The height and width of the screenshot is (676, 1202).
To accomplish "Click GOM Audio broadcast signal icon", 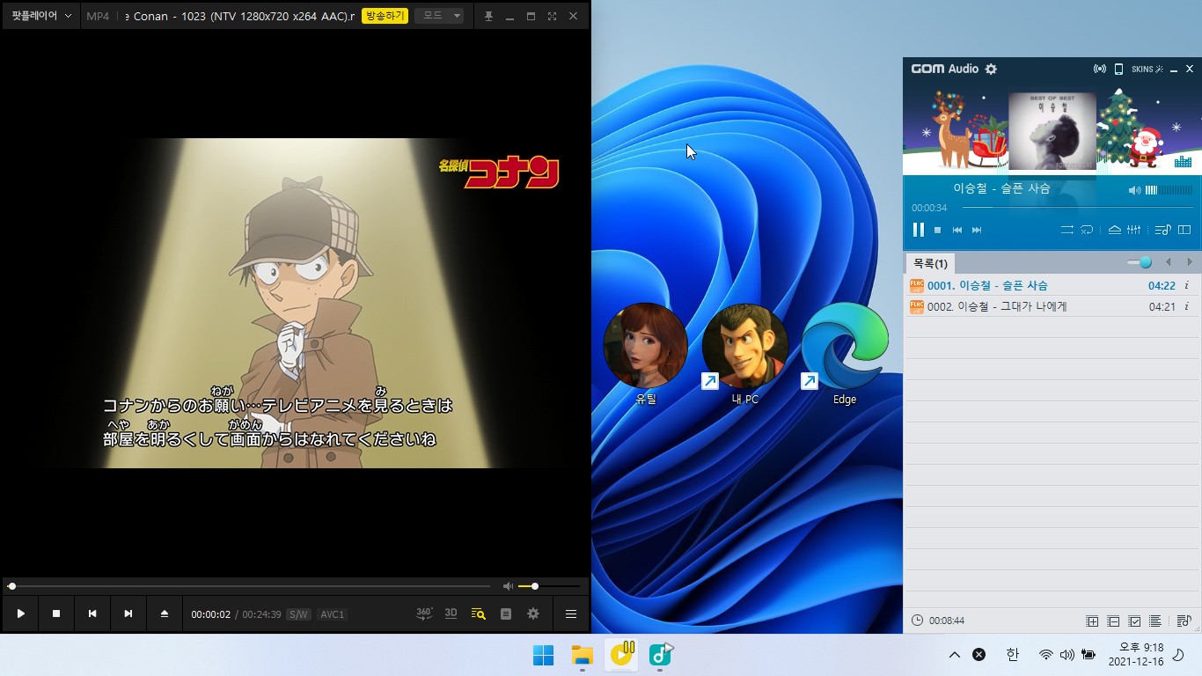I will click(x=1099, y=69).
